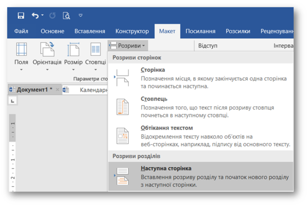Click the Undo arrow icon
The width and height of the screenshot is (308, 206).
[x=35, y=15]
